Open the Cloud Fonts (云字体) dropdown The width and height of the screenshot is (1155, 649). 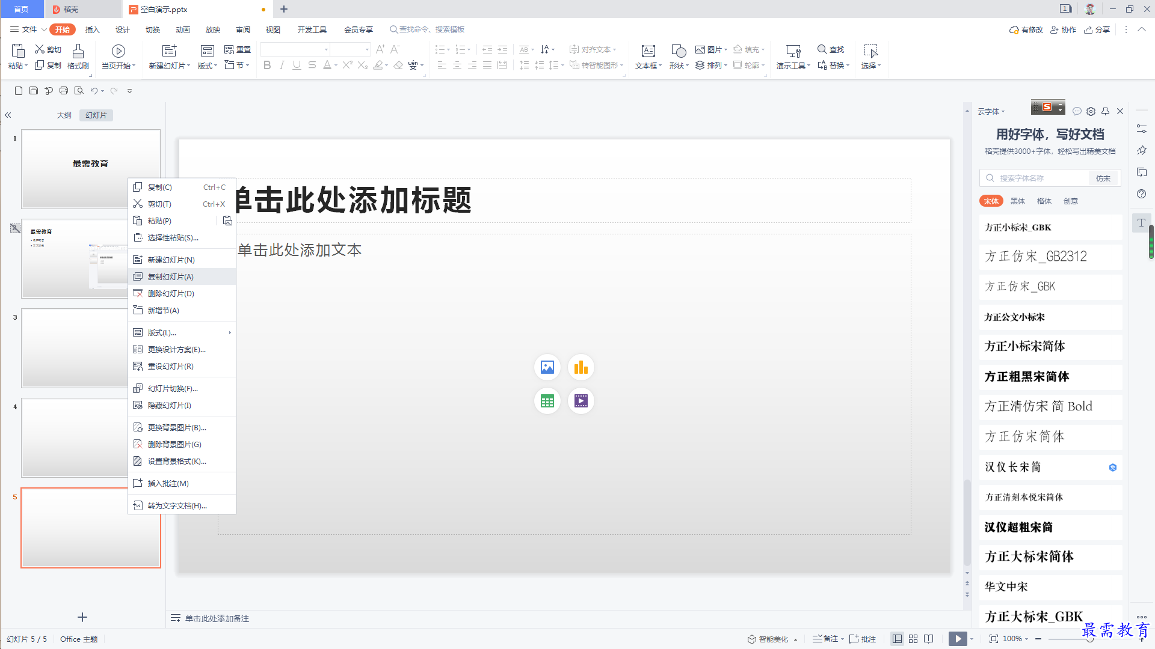[x=991, y=111]
